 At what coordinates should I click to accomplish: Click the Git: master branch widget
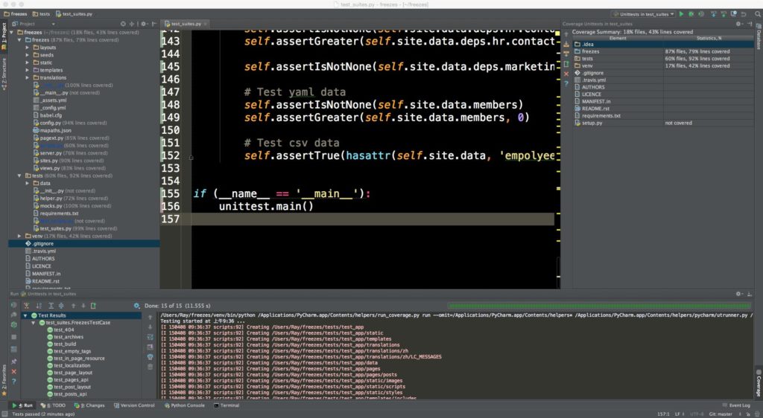(721, 414)
